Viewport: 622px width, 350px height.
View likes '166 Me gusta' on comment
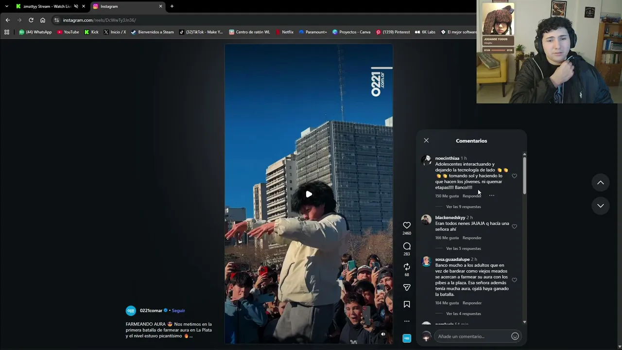pos(447,238)
